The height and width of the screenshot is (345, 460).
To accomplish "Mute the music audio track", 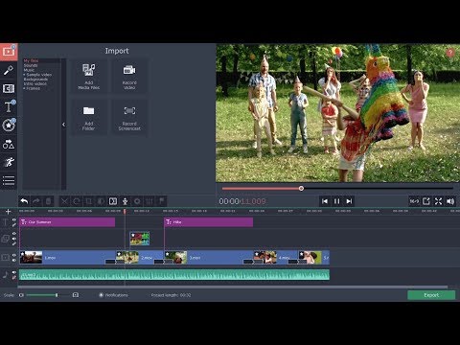I will click(x=14, y=272).
